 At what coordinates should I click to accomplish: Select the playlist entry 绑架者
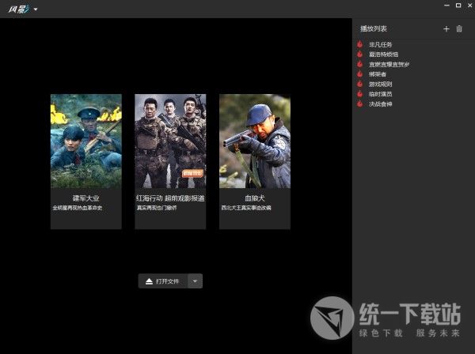(377, 74)
